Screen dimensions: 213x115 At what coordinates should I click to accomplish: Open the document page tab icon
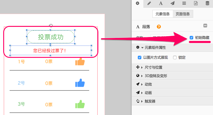(x=196, y=3)
